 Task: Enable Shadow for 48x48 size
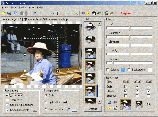[126, 95]
